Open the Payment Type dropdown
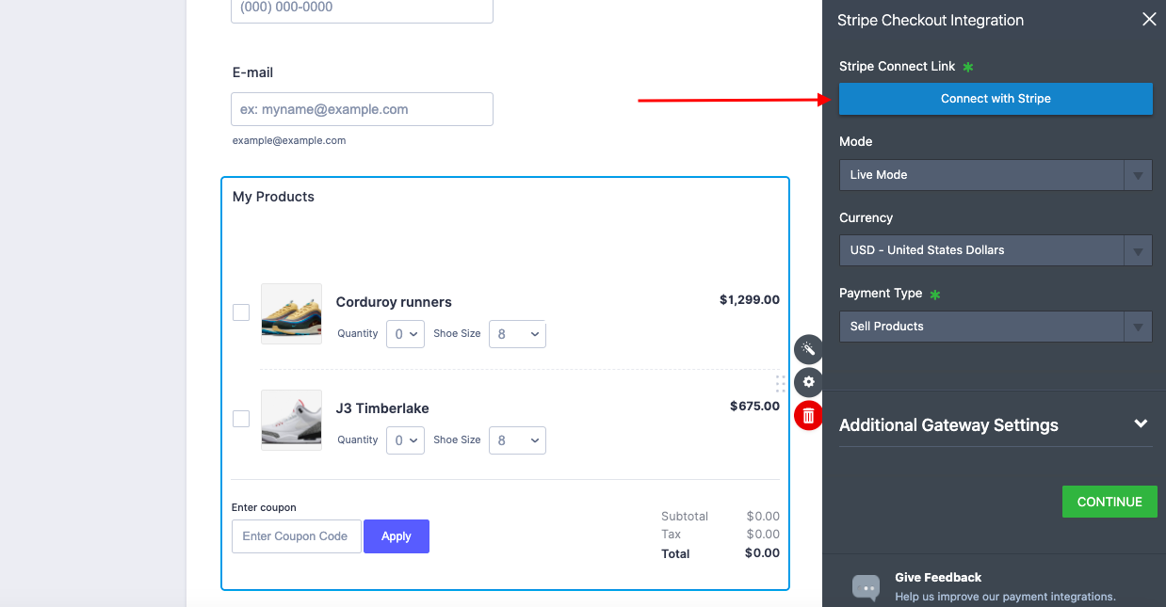The height and width of the screenshot is (607, 1166). (996, 327)
